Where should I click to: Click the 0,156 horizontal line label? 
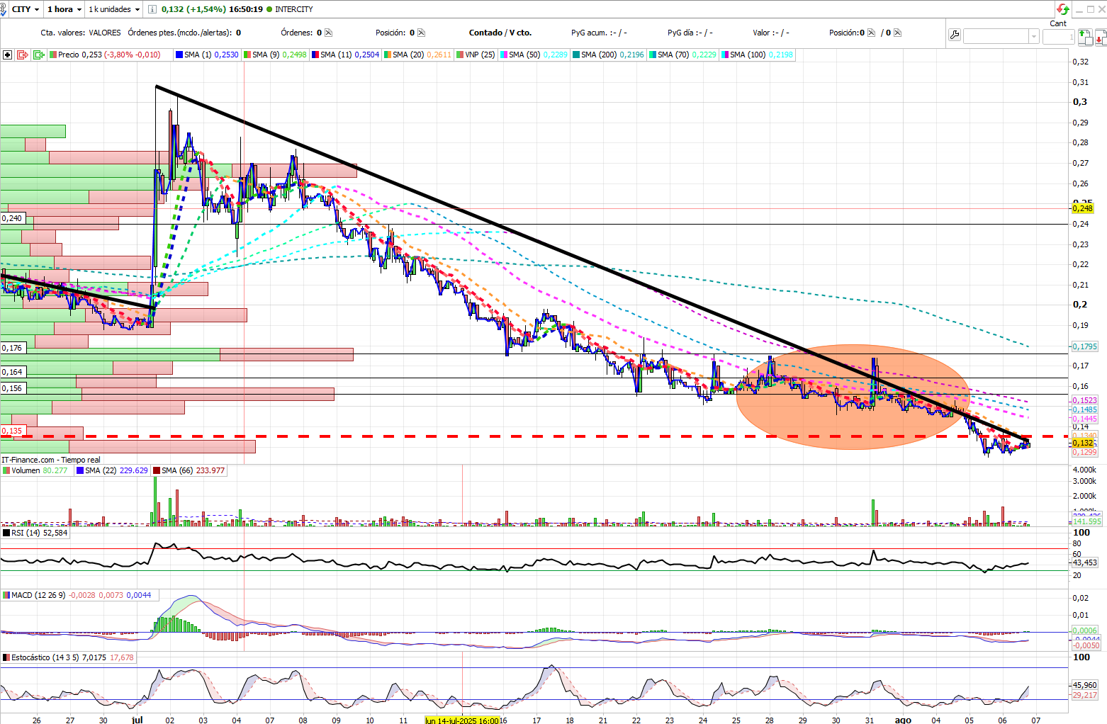[13, 388]
